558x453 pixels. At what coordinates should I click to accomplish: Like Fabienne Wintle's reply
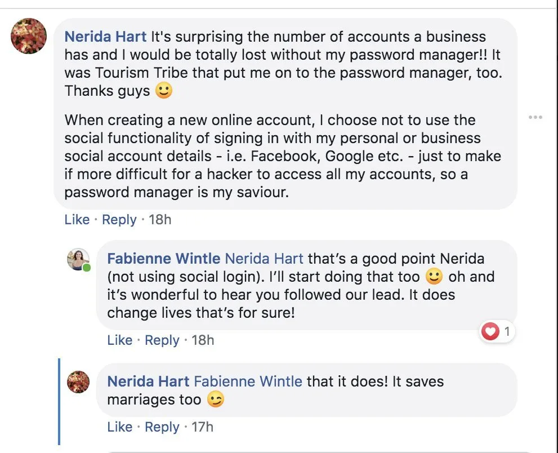pyautogui.click(x=120, y=340)
